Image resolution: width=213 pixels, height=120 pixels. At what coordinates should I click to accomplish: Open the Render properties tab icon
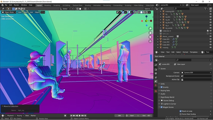[x=156, y=70]
